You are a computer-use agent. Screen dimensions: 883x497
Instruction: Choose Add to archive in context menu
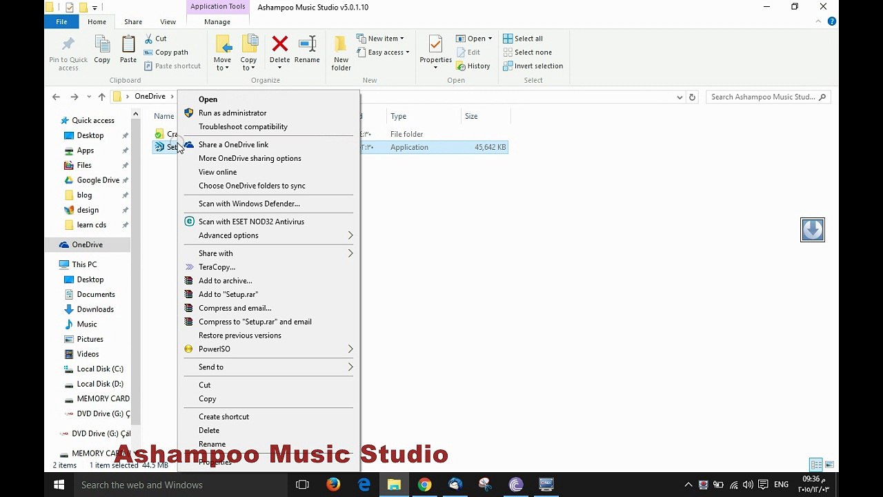point(268,281)
